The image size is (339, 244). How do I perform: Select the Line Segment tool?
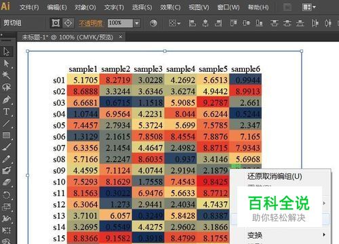[6, 123]
